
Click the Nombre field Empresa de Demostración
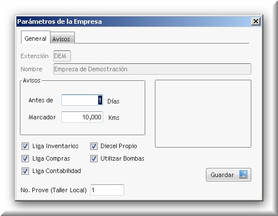(x=152, y=69)
